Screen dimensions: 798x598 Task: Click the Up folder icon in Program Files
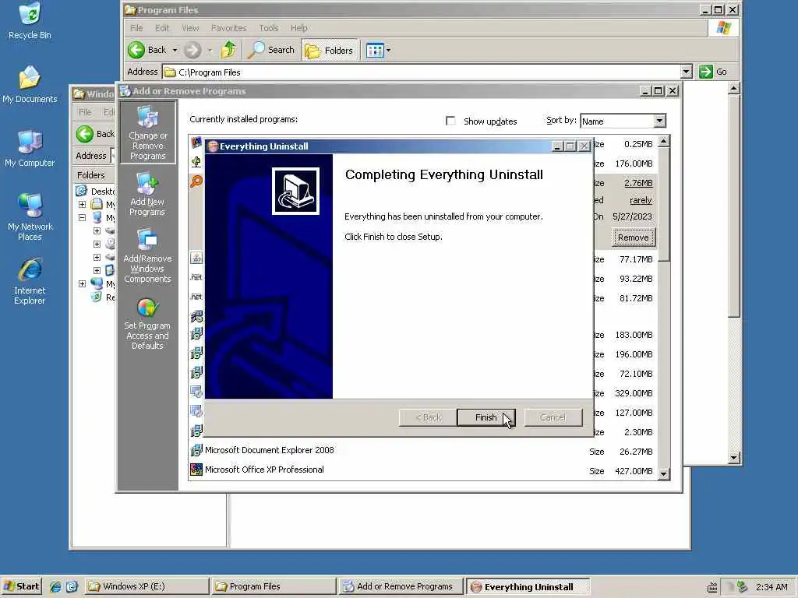point(228,50)
